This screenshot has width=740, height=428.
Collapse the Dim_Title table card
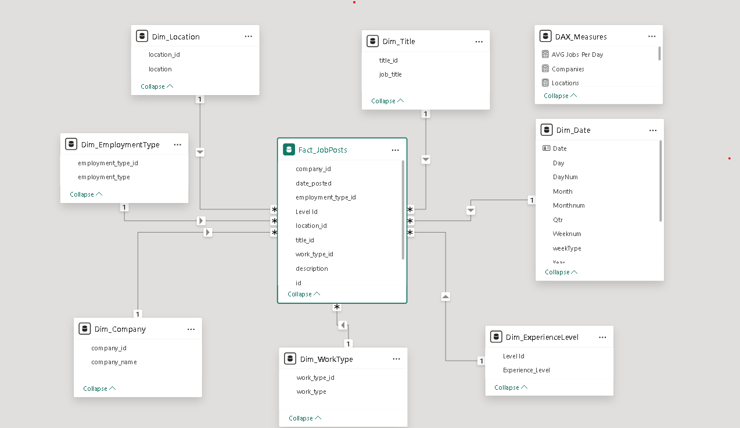[387, 101]
